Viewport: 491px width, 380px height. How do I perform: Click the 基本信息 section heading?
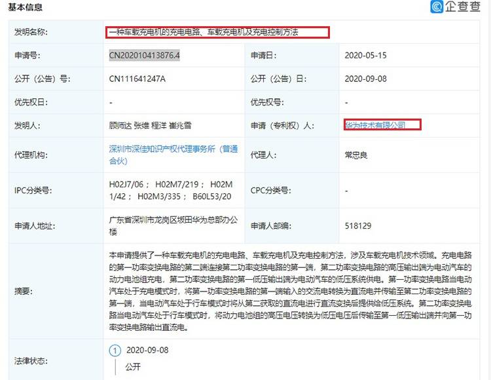(26, 7)
